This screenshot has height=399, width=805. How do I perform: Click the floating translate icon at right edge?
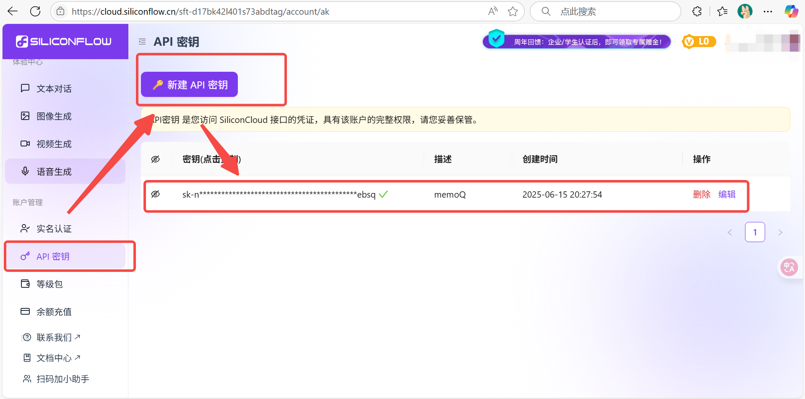(789, 267)
